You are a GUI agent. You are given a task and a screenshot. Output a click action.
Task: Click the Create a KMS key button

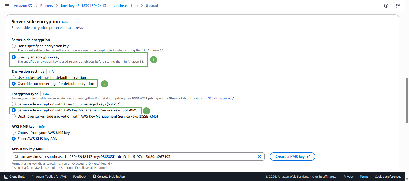(292, 157)
